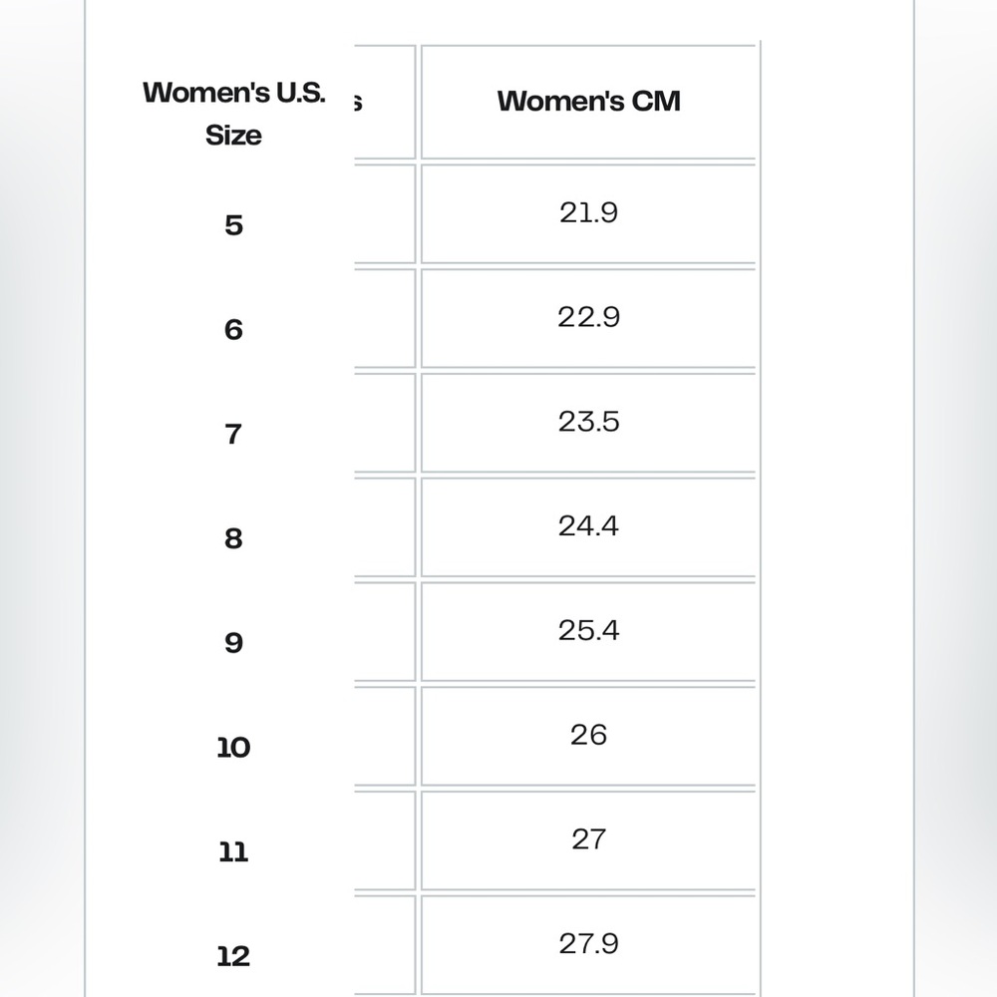Select the size 6 row label

tap(233, 329)
